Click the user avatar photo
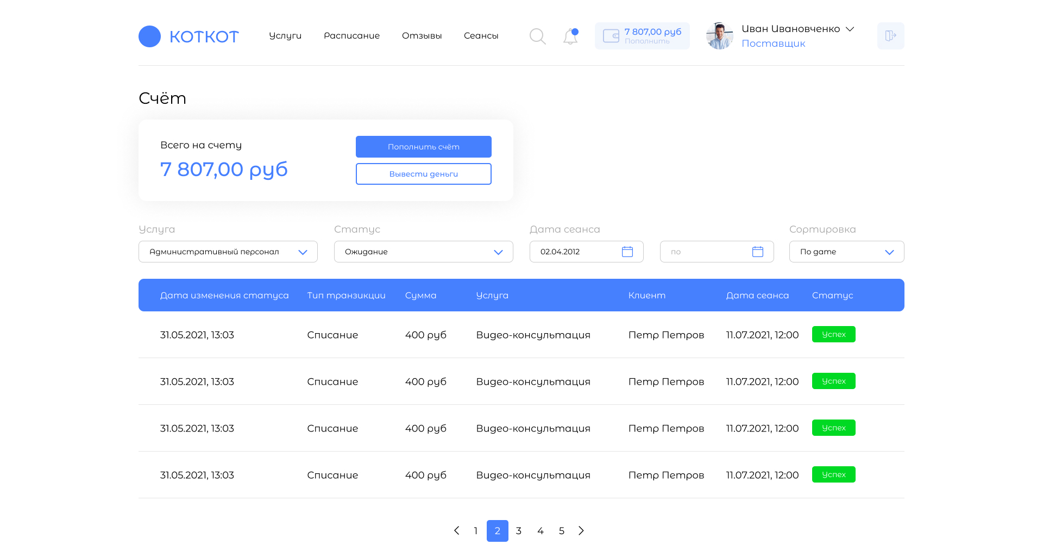The image size is (1043, 557). 720,36
